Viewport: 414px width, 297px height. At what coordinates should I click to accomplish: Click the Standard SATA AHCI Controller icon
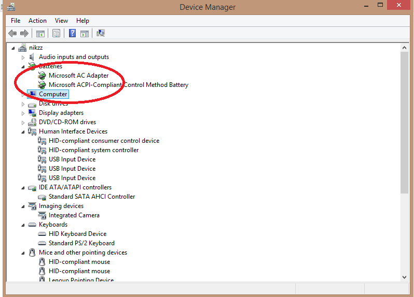42,197
